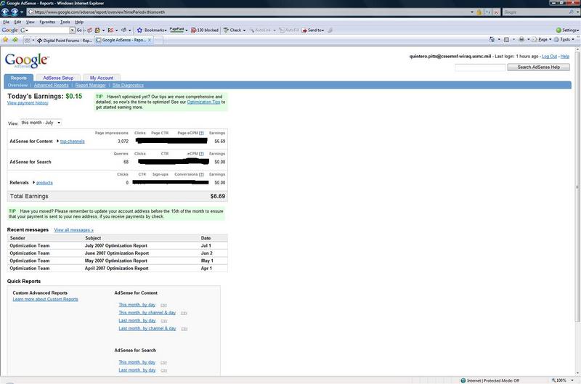581x384 pixels.
Task: Click the search magnifier icon in IE search box
Action: (571, 12)
